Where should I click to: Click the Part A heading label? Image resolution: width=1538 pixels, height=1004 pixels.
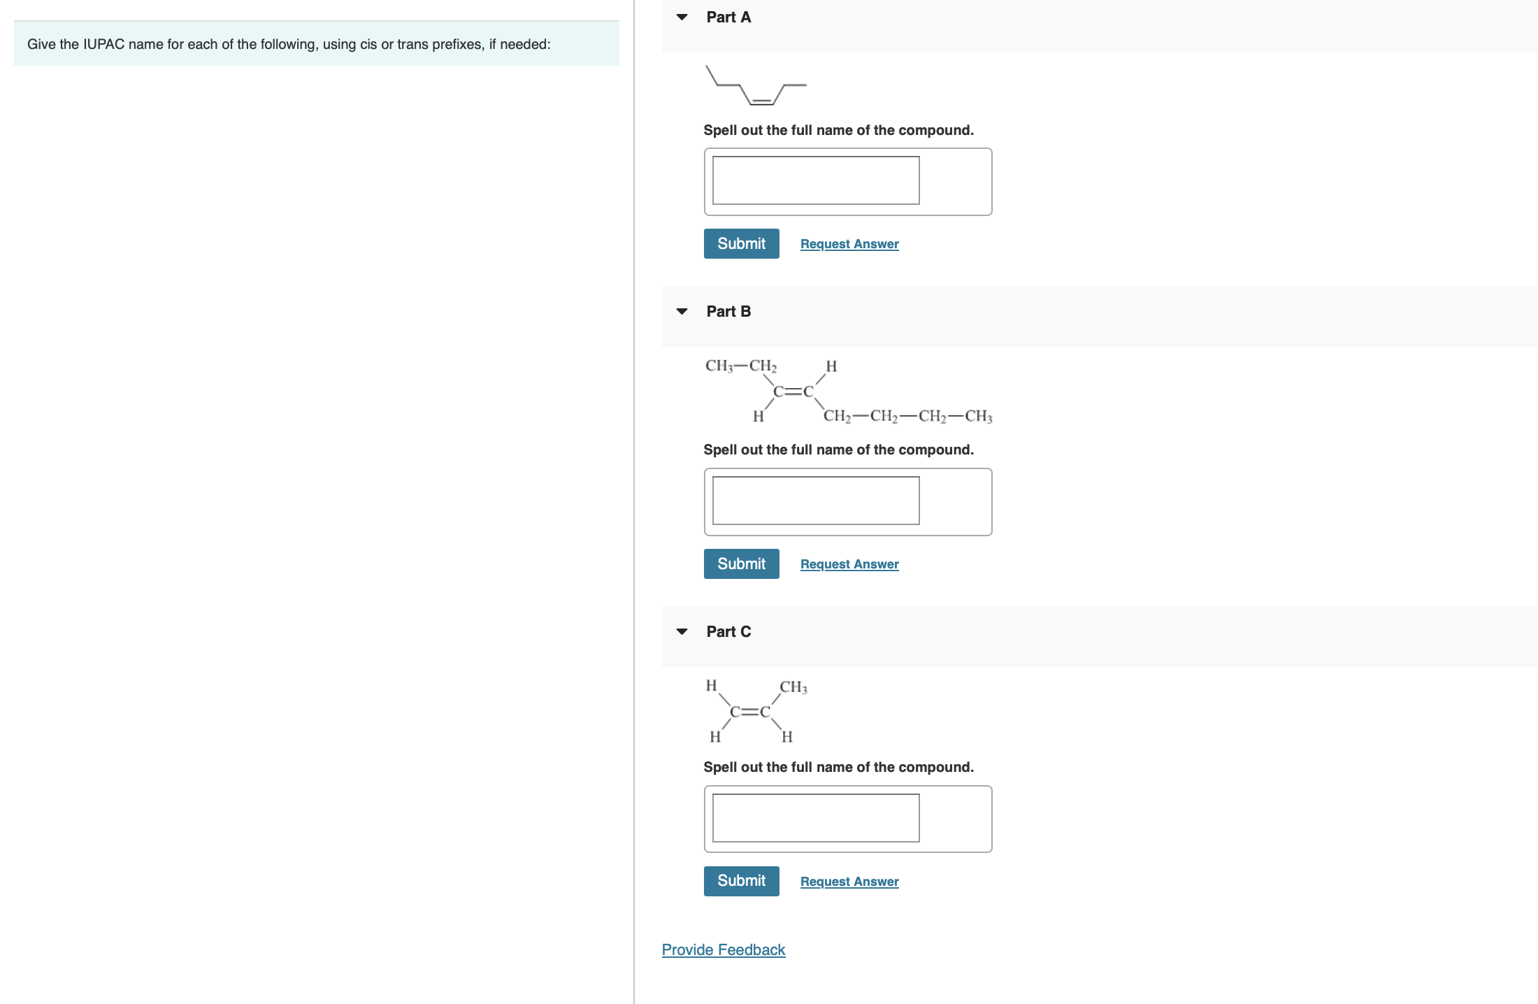click(728, 17)
